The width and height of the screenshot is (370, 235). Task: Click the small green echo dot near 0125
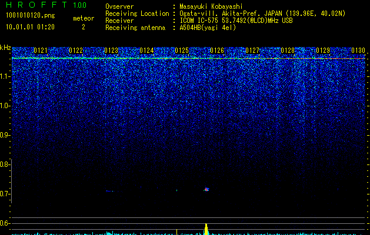click(176, 190)
